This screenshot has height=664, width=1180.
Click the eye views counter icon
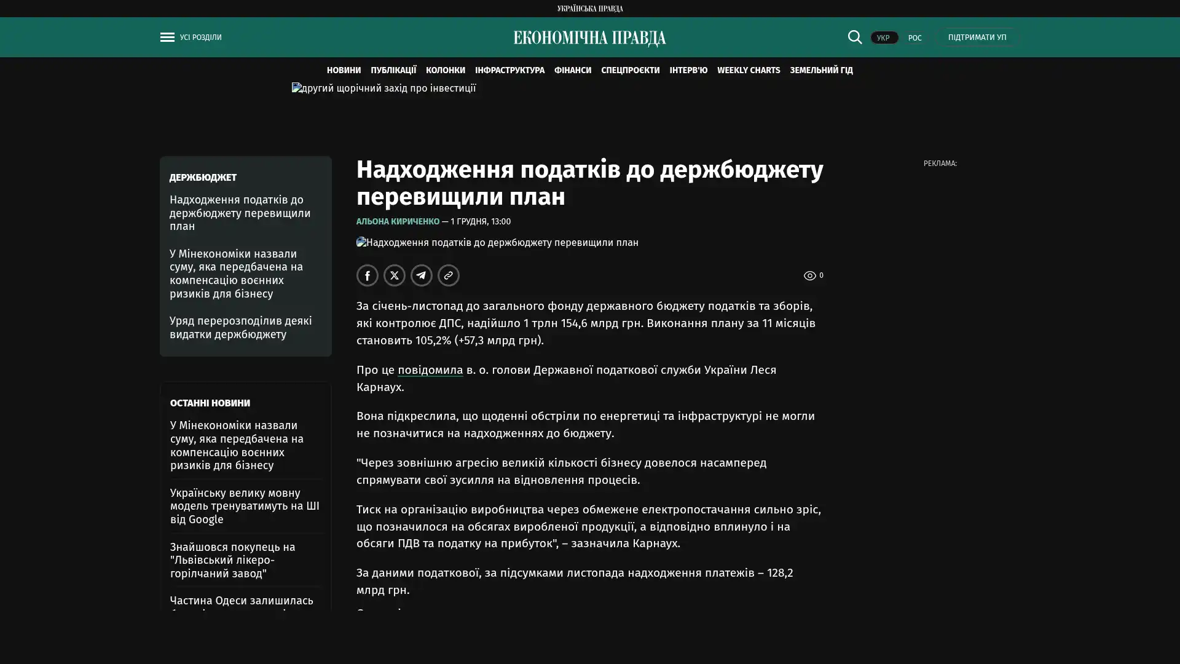[x=809, y=276]
